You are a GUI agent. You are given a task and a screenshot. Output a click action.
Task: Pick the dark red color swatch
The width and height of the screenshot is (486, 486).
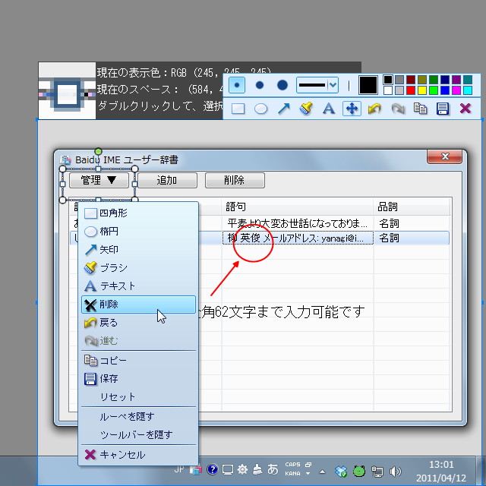coord(410,80)
